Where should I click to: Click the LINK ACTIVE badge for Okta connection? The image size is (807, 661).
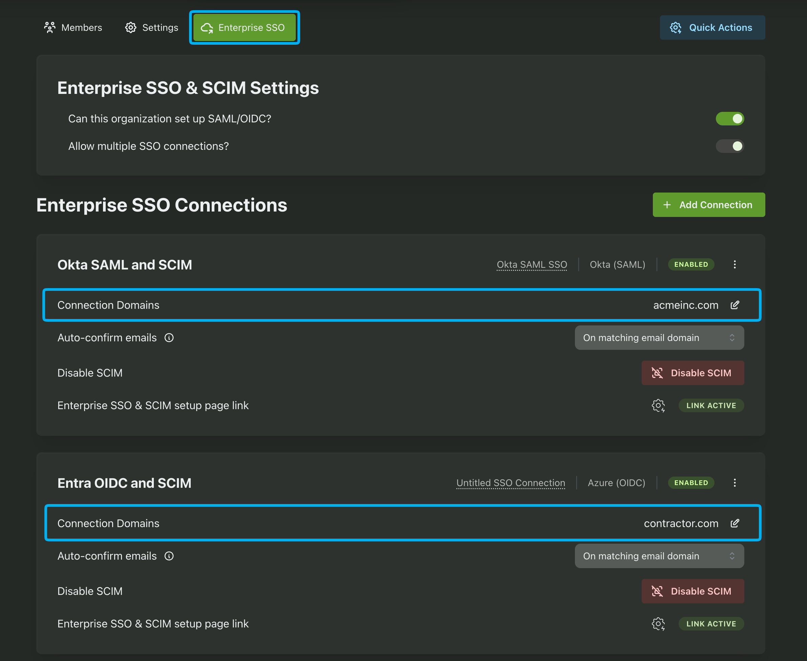tap(711, 405)
